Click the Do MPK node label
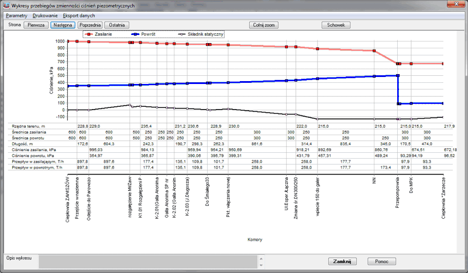The image size is (468, 273). click(x=411, y=185)
